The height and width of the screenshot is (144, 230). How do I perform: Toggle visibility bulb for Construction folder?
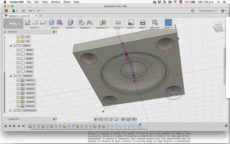[x=15, y=110]
